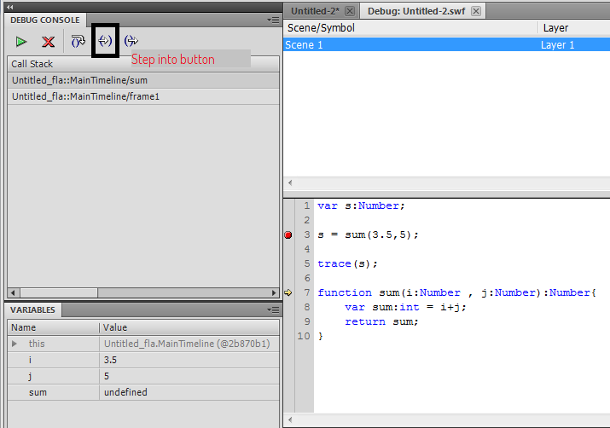Click the Value column header in Variables
The image size is (610, 428).
pyautogui.click(x=189, y=327)
